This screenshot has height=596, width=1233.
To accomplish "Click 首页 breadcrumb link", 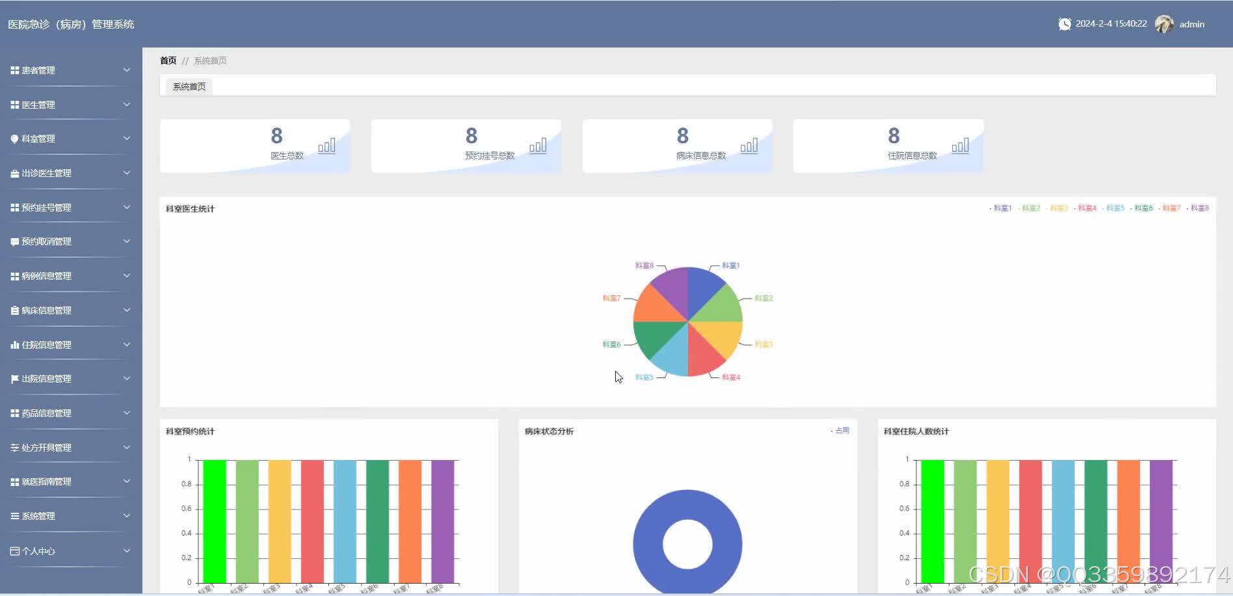I will tap(168, 61).
